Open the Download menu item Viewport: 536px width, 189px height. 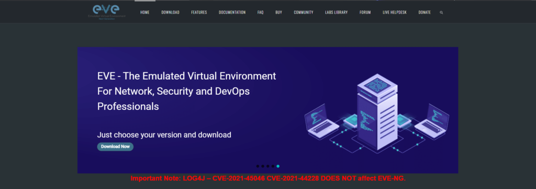click(x=170, y=13)
